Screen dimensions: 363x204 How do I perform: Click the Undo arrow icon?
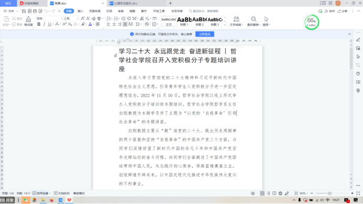(46, 11)
